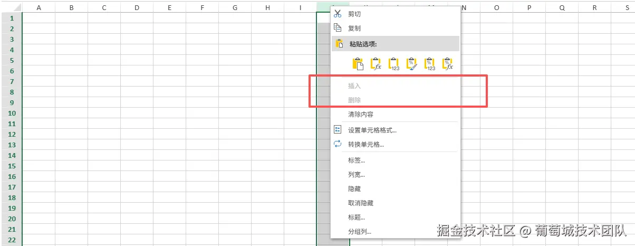This screenshot has height=246, width=635.
Task: Click the disabled 删除 menu item
Action: [x=396, y=100]
